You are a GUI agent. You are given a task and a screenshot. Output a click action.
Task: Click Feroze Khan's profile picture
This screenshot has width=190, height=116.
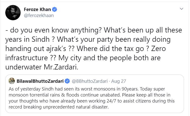point(13,12)
